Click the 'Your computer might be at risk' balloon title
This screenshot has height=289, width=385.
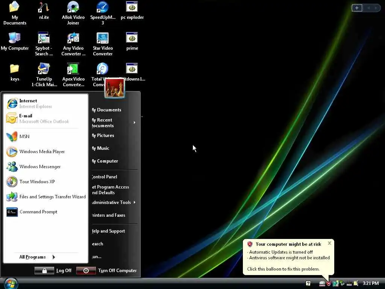[x=288, y=244]
